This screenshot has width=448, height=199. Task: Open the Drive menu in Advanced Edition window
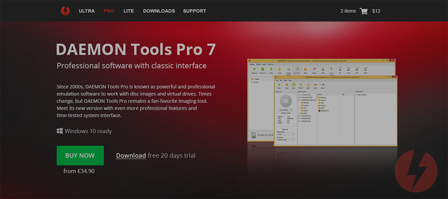pos(258,64)
